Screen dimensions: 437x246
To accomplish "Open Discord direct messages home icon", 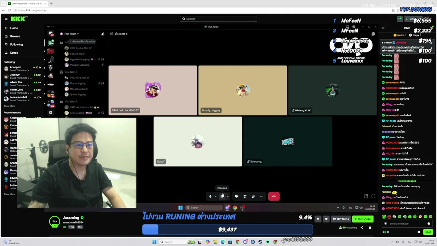I will (51, 33).
